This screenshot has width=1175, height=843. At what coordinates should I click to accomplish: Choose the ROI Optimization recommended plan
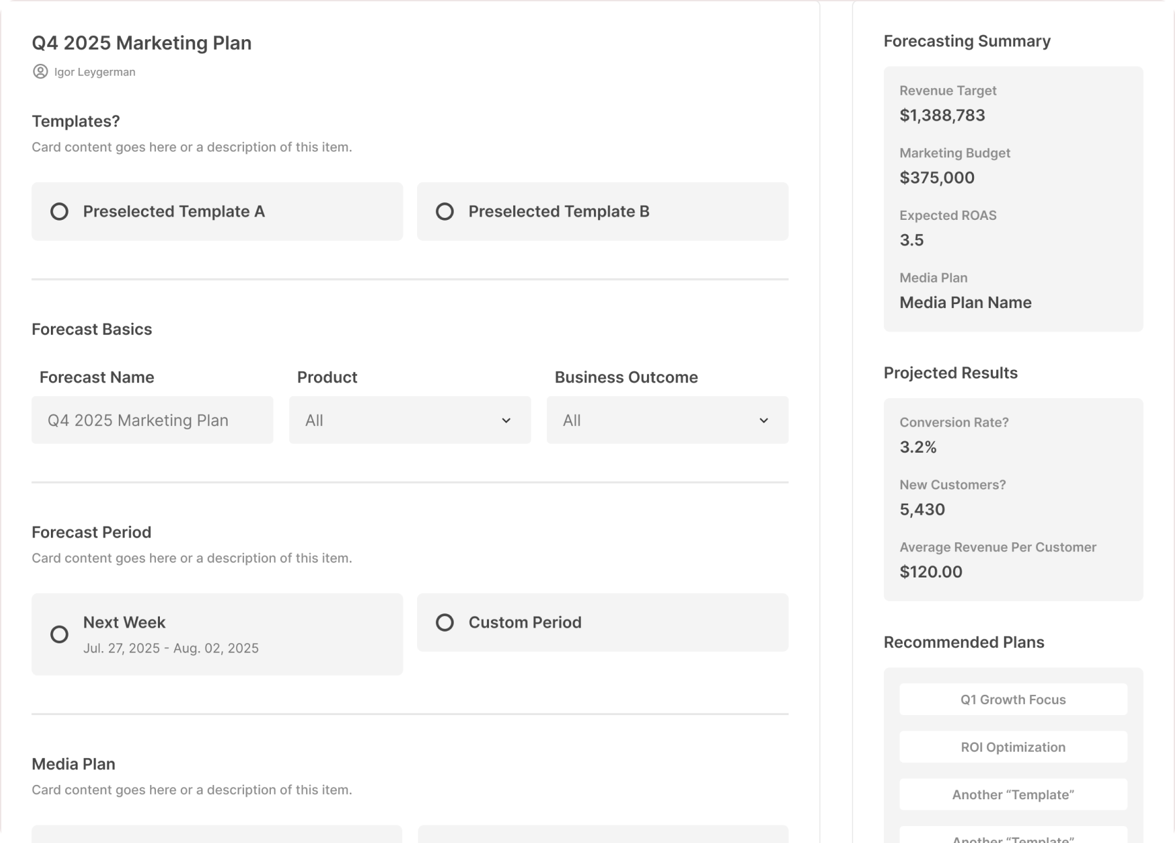1012,747
